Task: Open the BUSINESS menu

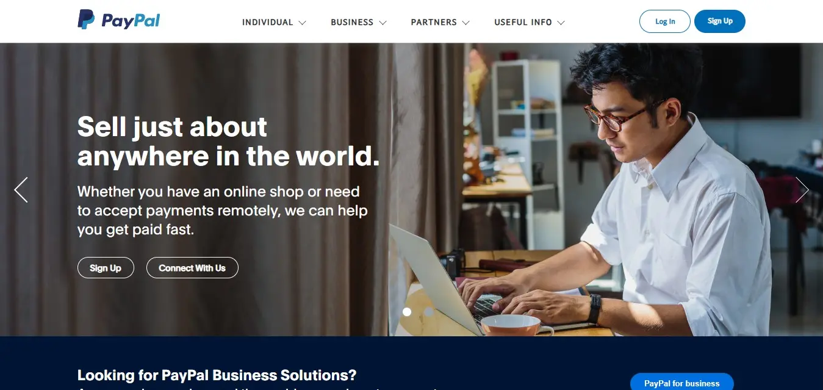Action: [x=352, y=22]
